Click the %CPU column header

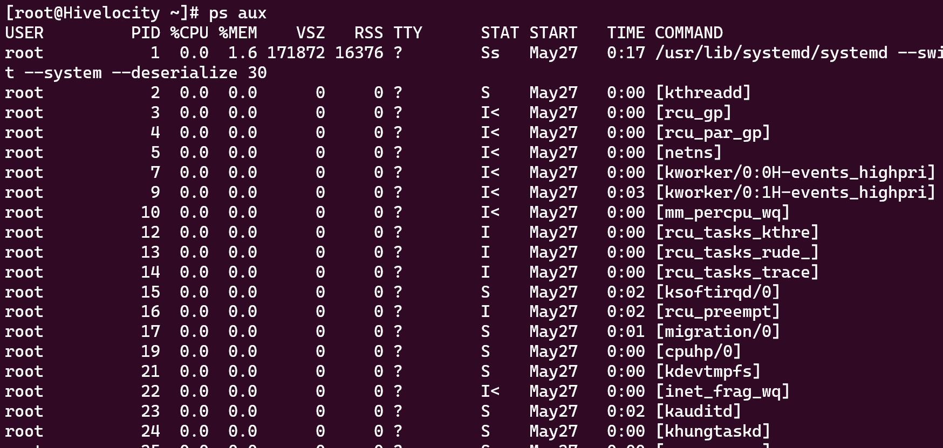(x=189, y=33)
